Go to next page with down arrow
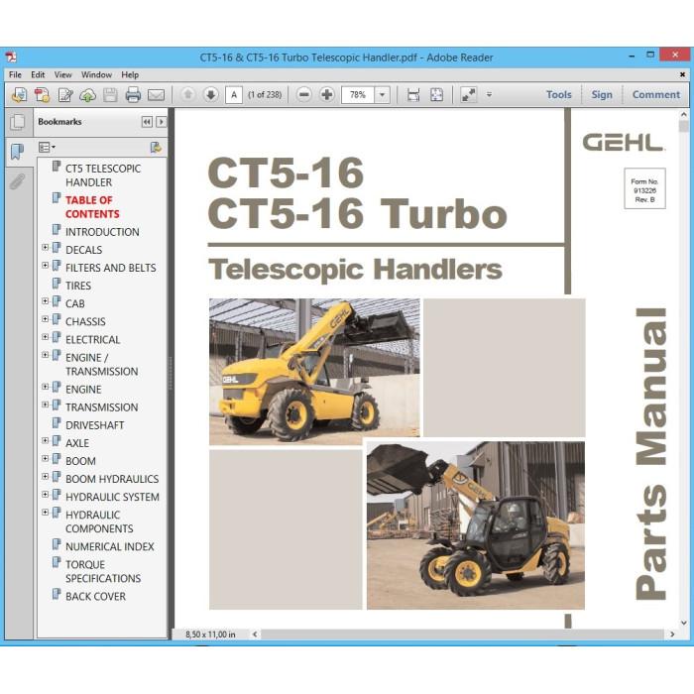The width and height of the screenshot is (694, 694). [x=210, y=94]
